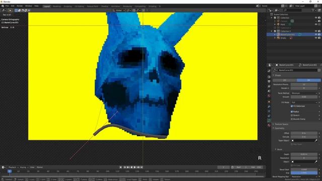The image size is (322, 181).
Task: Expand the Texture Space panel
Action: [x=281, y=124]
